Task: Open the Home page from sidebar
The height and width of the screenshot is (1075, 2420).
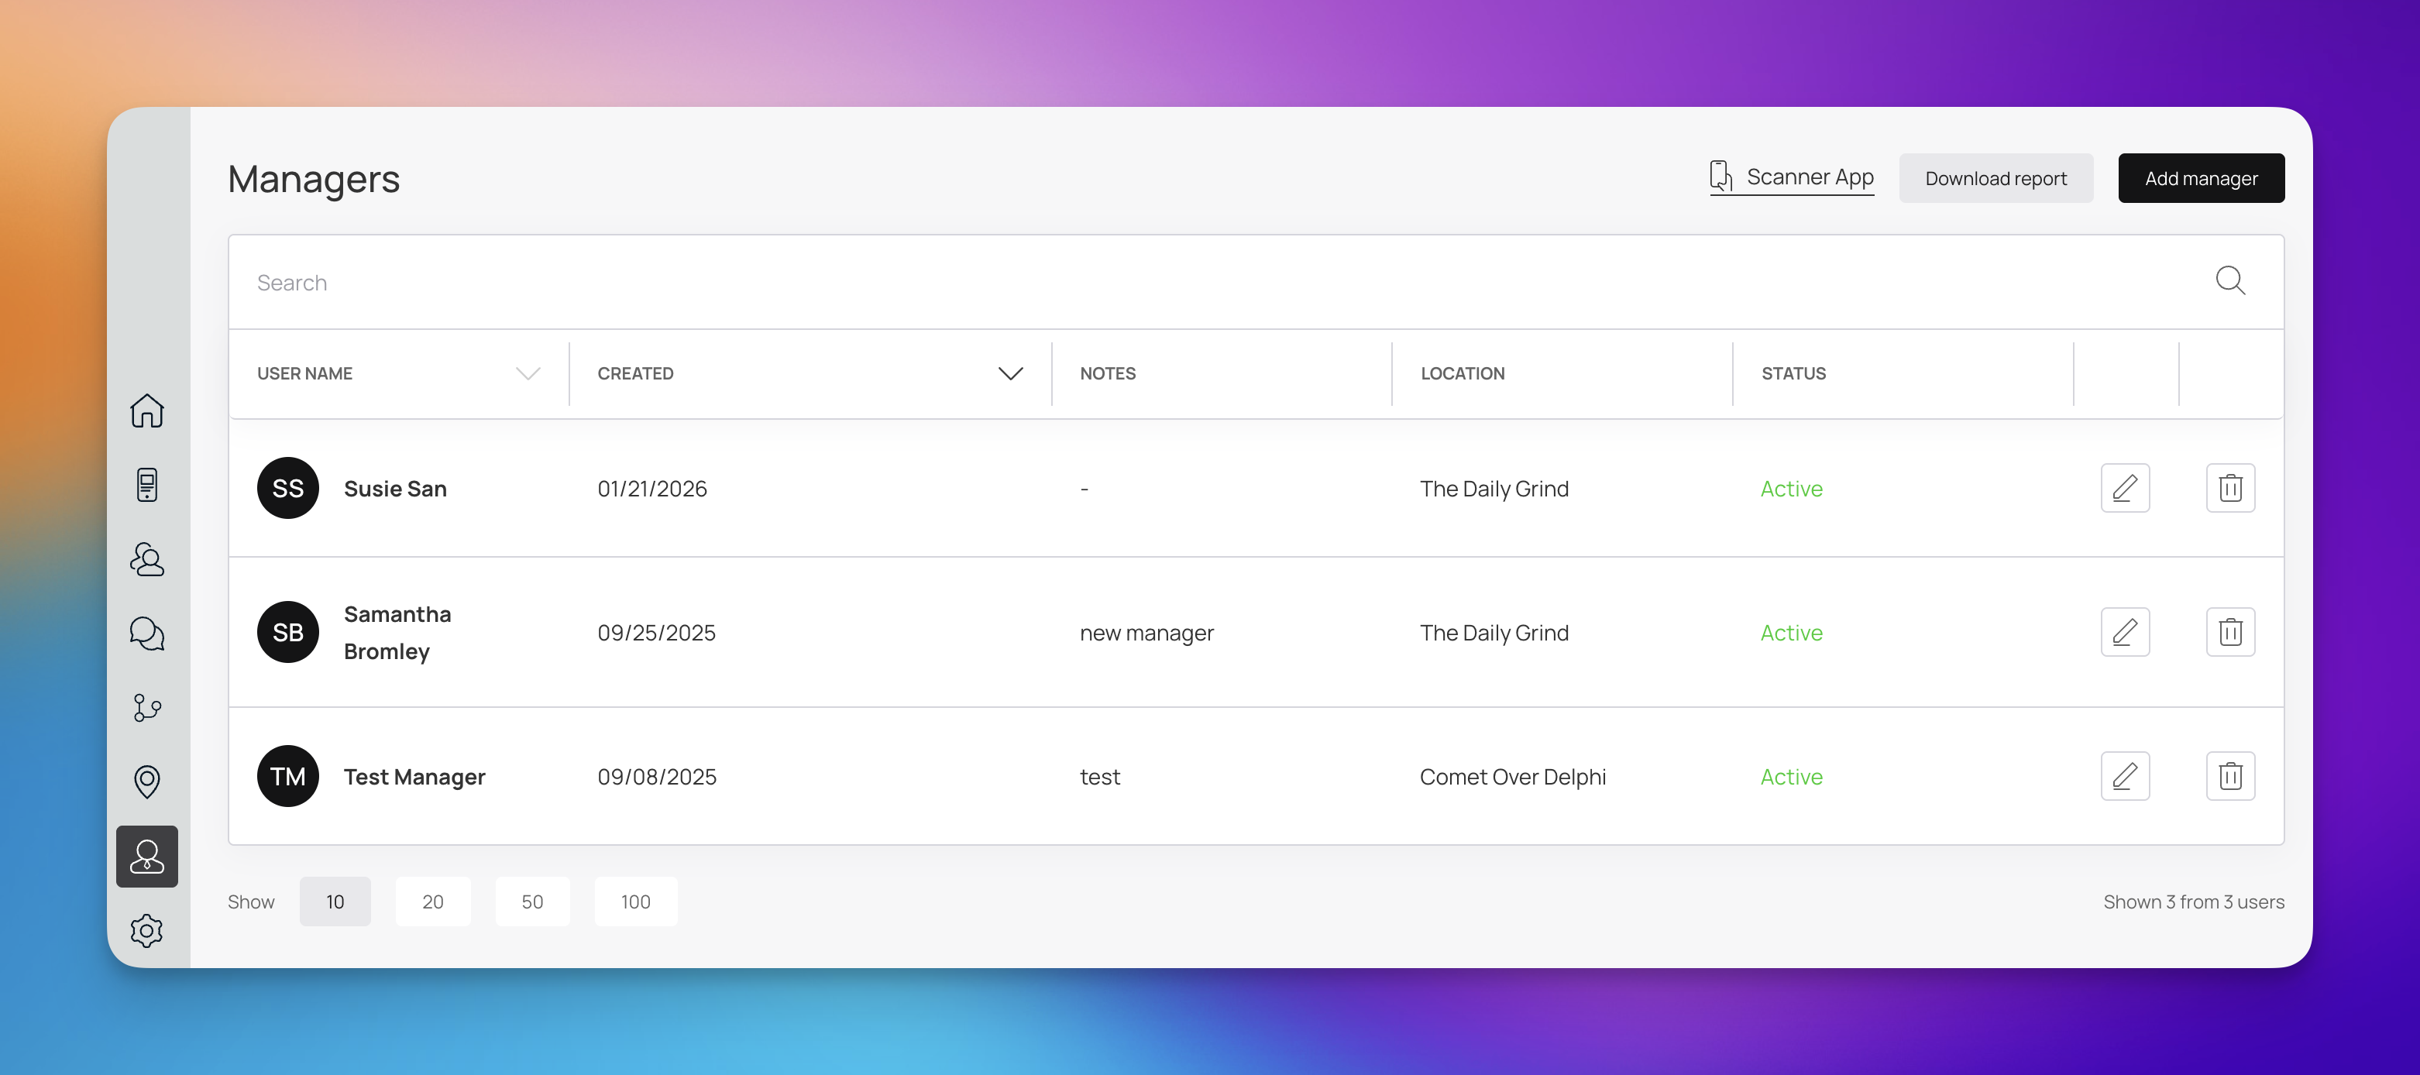Action: (x=146, y=410)
